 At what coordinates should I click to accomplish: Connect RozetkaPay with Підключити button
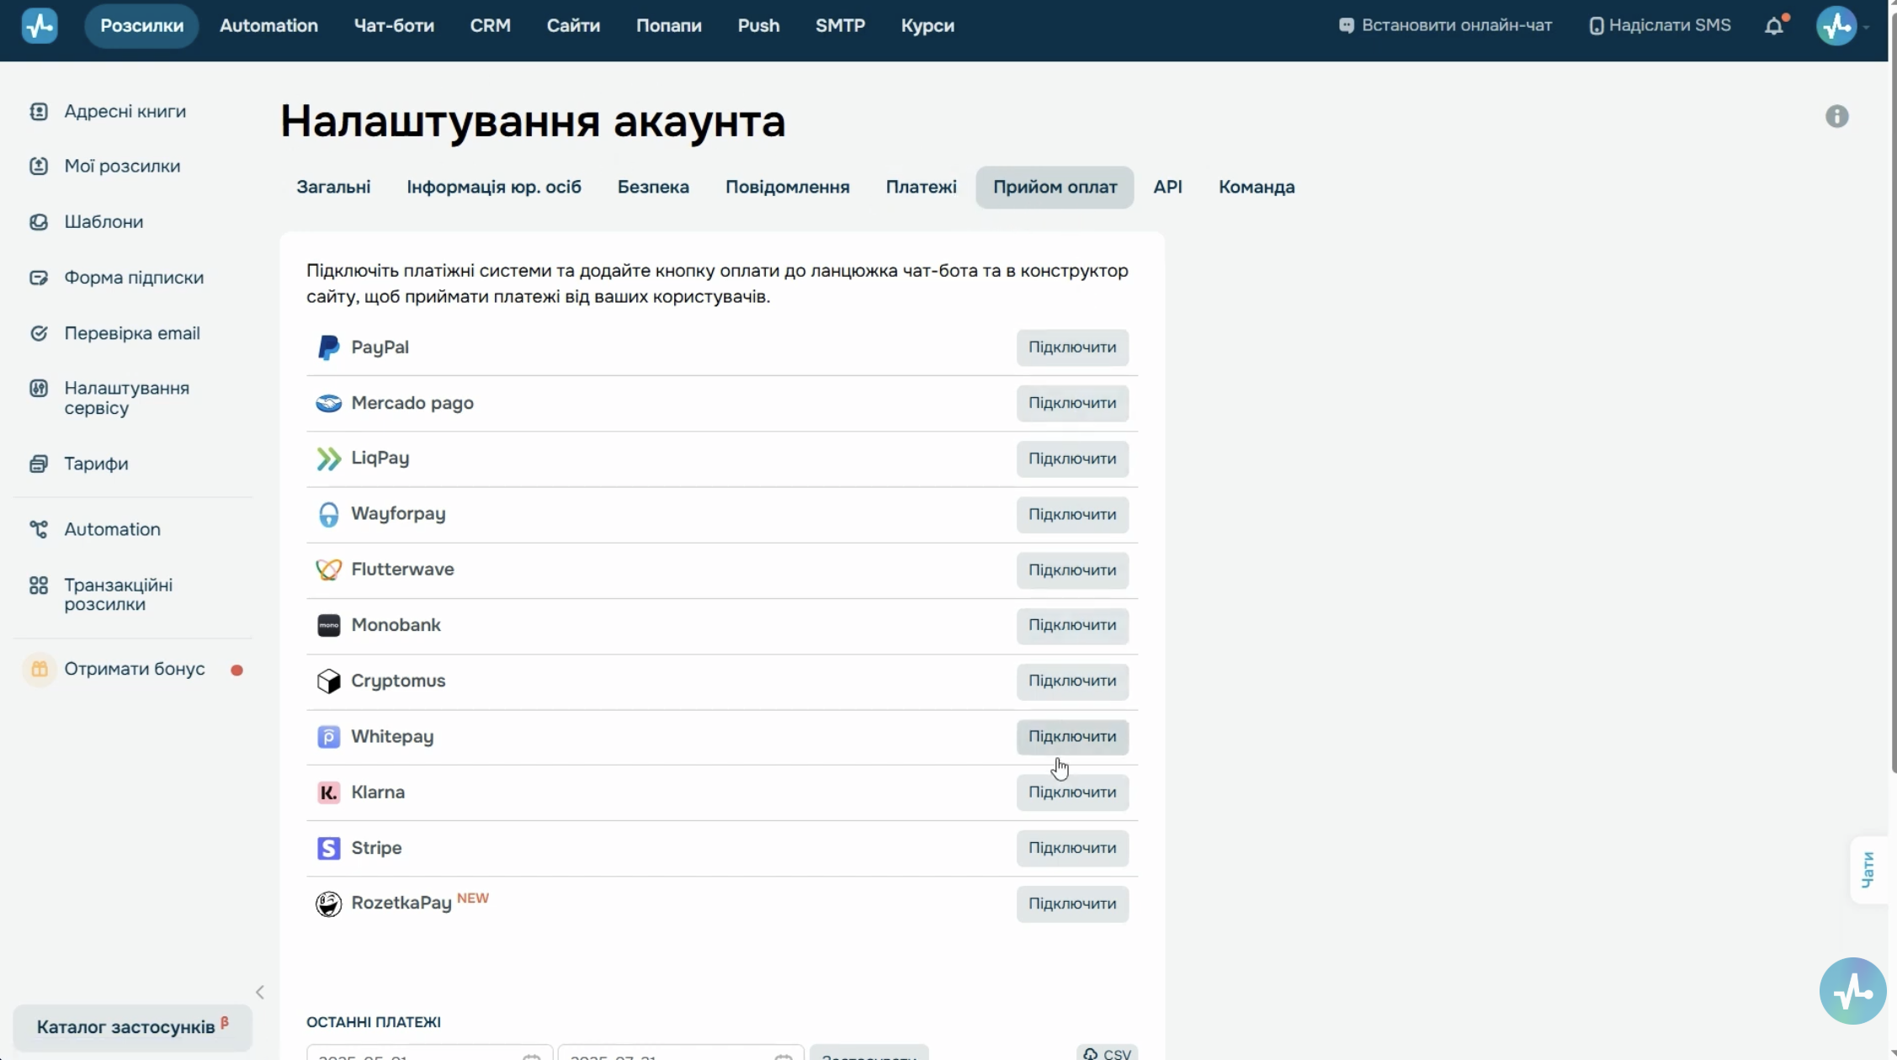pyautogui.click(x=1072, y=904)
